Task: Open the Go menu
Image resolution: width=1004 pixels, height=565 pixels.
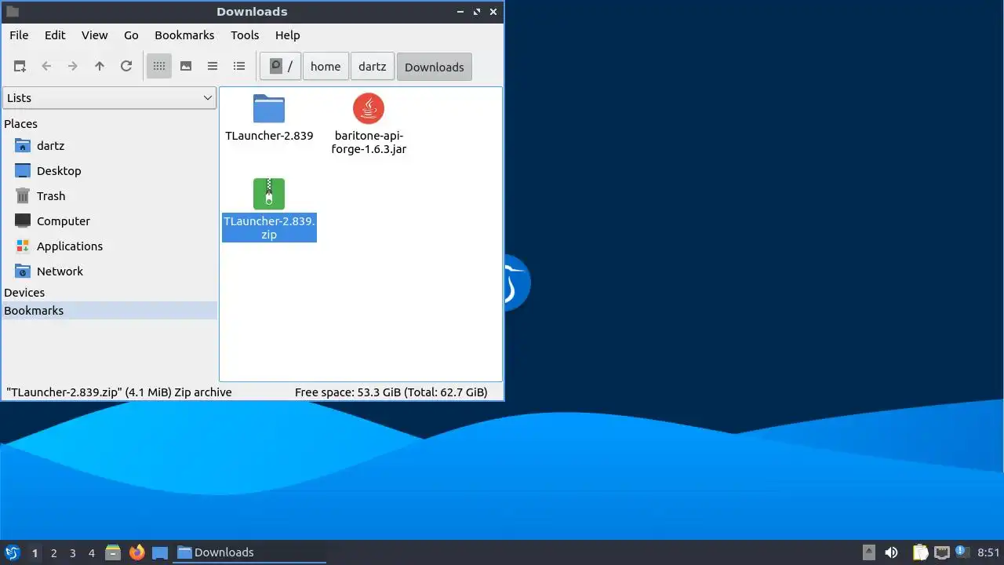Action: [131, 35]
